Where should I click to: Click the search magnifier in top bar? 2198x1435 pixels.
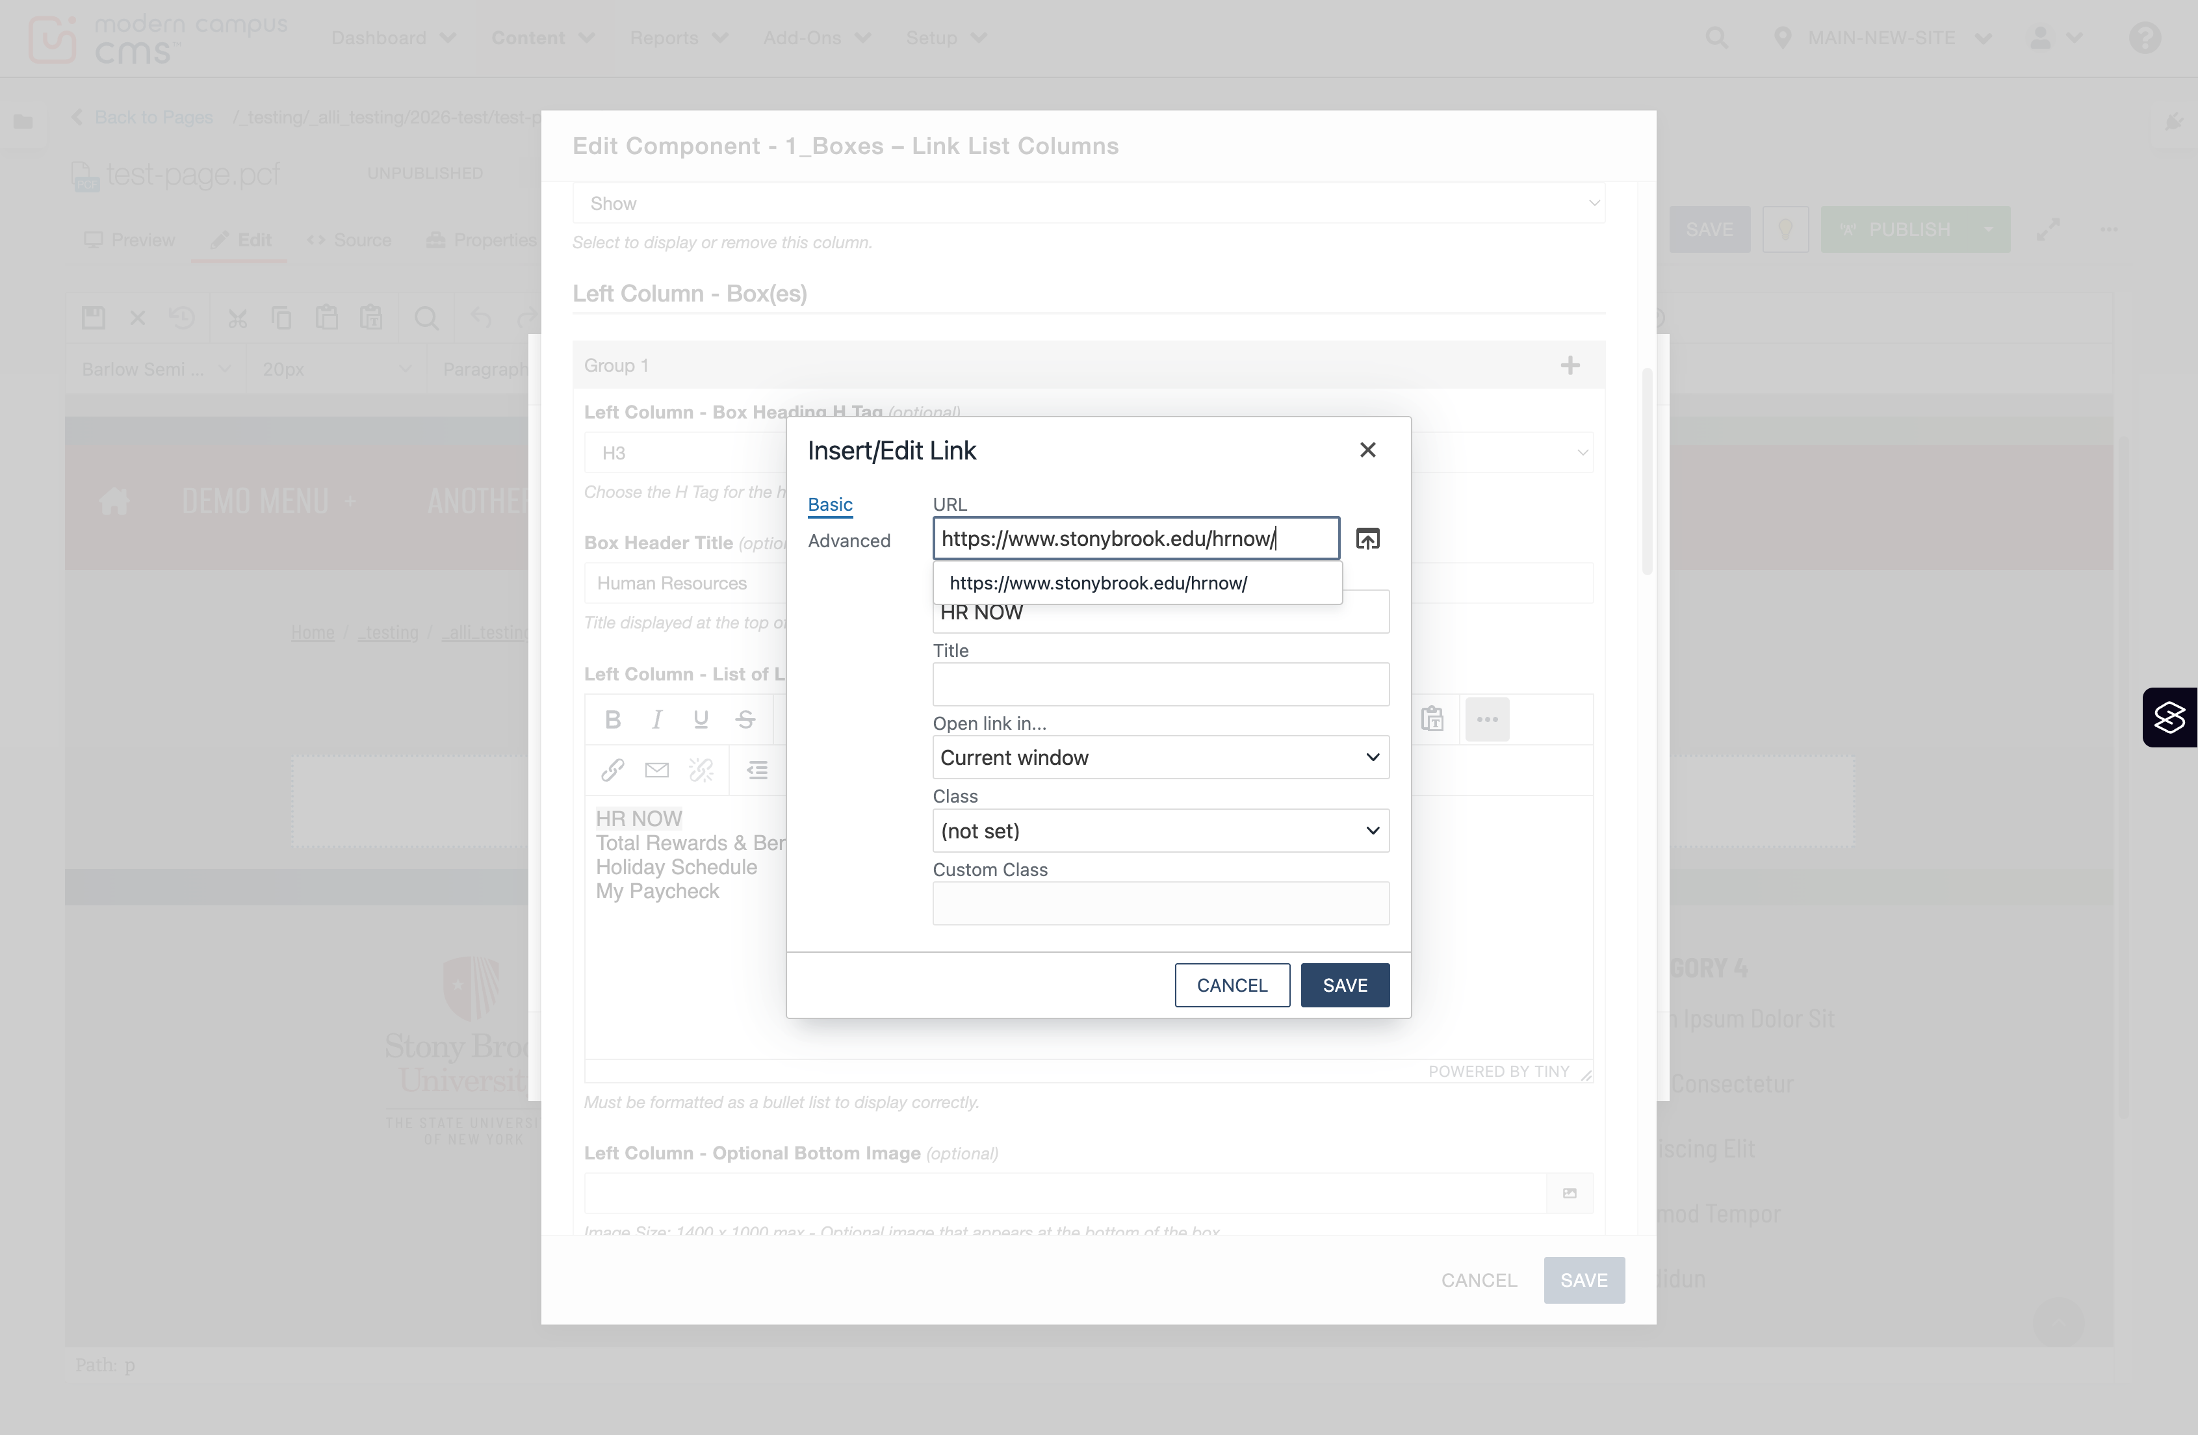point(1717,38)
